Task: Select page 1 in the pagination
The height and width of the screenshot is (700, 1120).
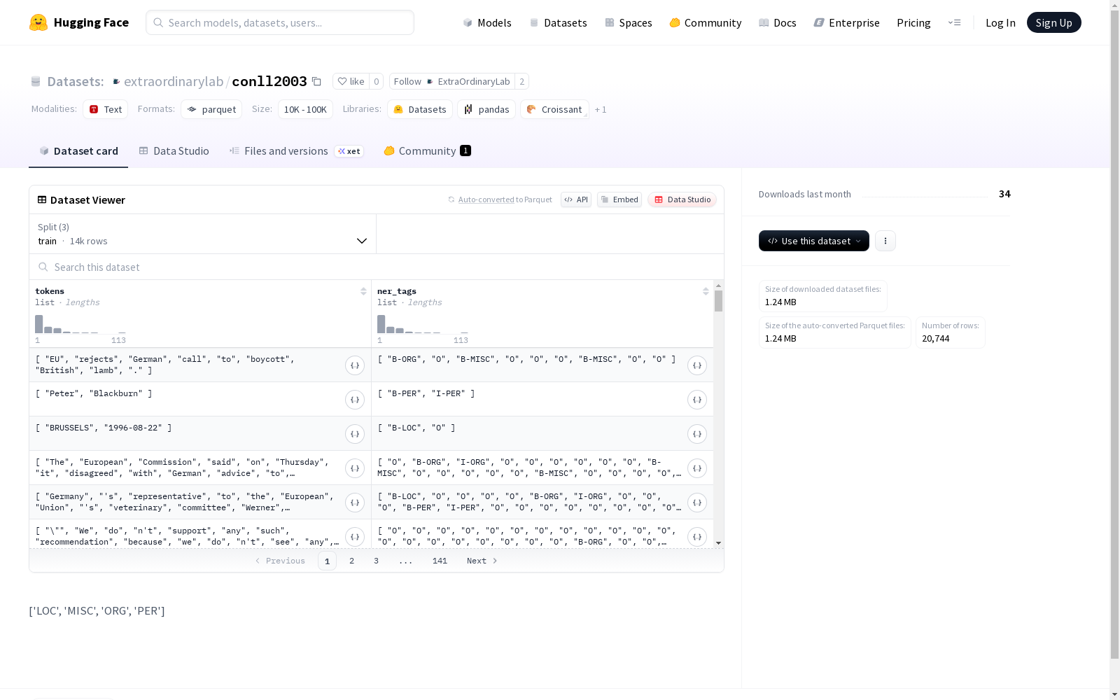Action: 327,561
